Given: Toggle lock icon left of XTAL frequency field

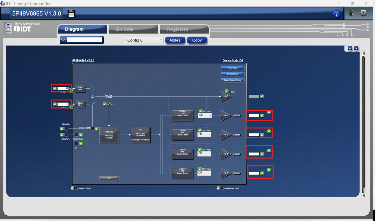Looking at the screenshot, I should (55, 88).
